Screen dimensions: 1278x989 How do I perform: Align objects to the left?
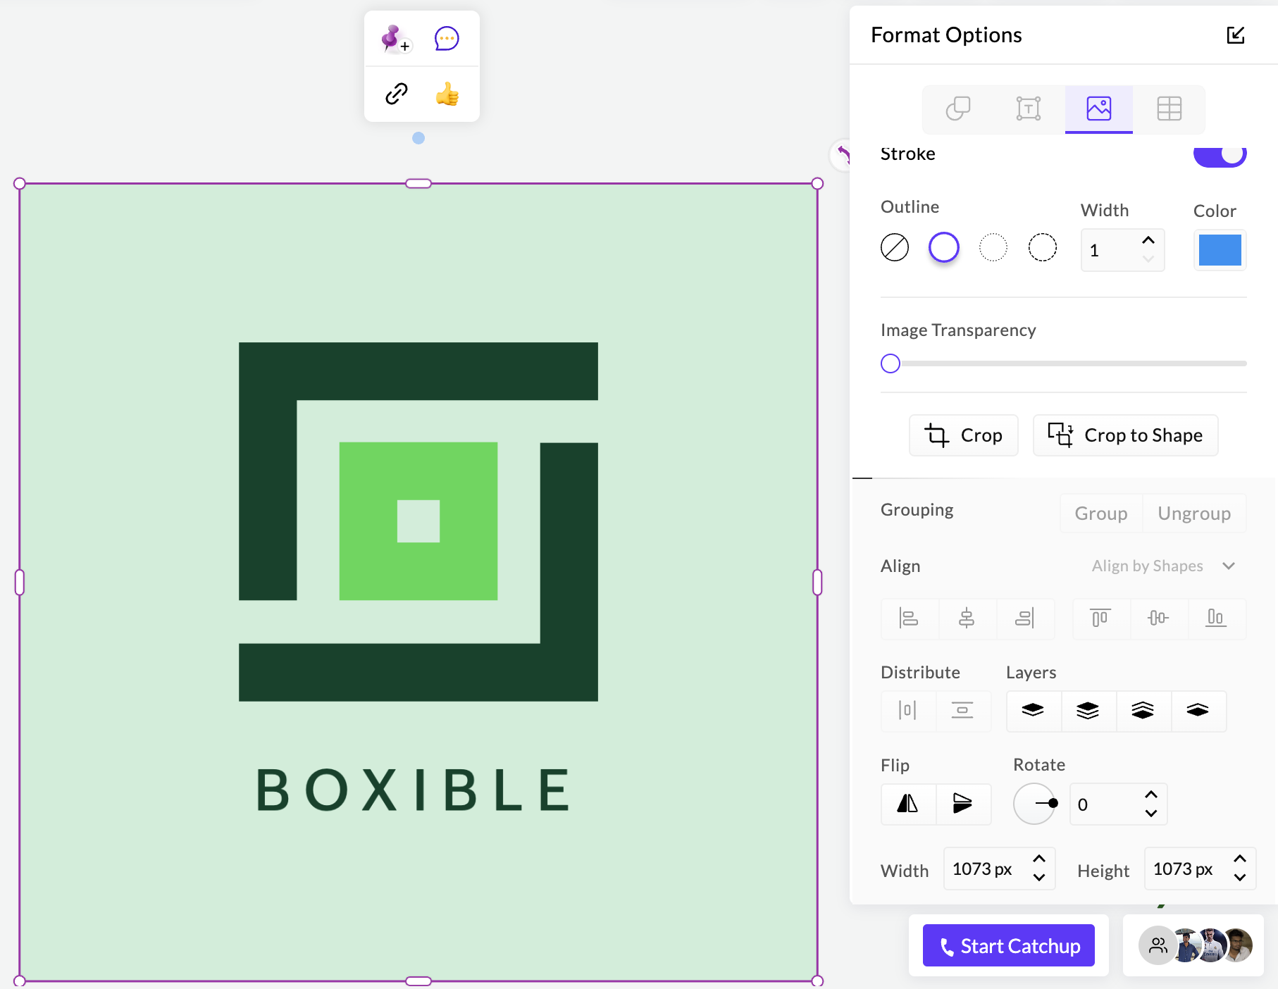910,618
